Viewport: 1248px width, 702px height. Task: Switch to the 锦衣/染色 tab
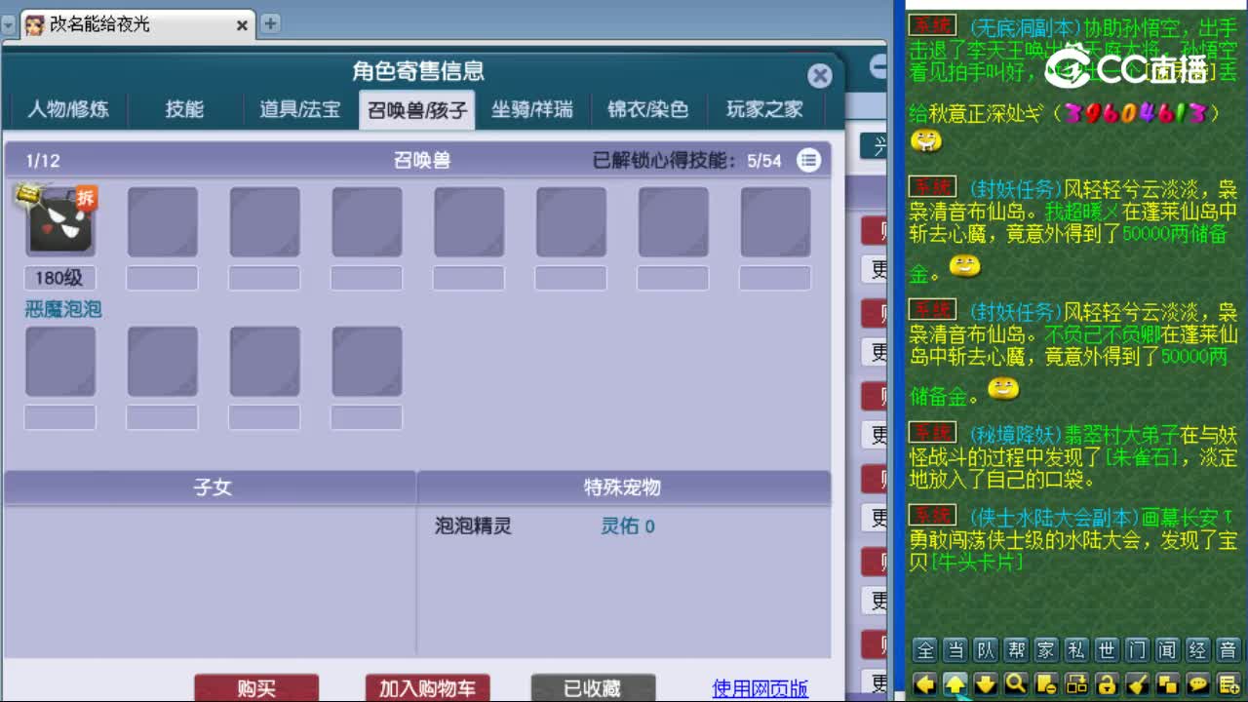(x=648, y=109)
